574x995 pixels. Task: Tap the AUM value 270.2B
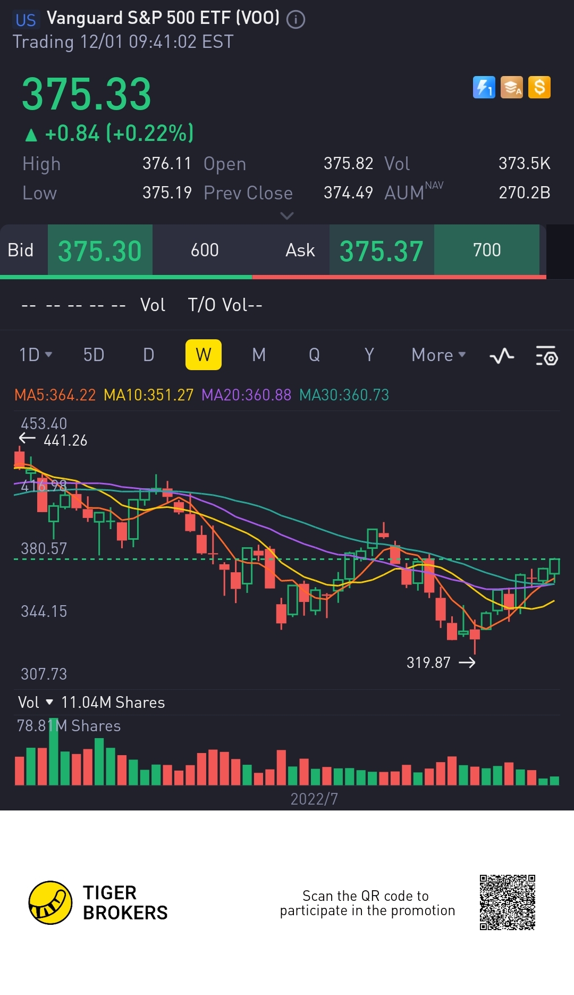click(525, 193)
